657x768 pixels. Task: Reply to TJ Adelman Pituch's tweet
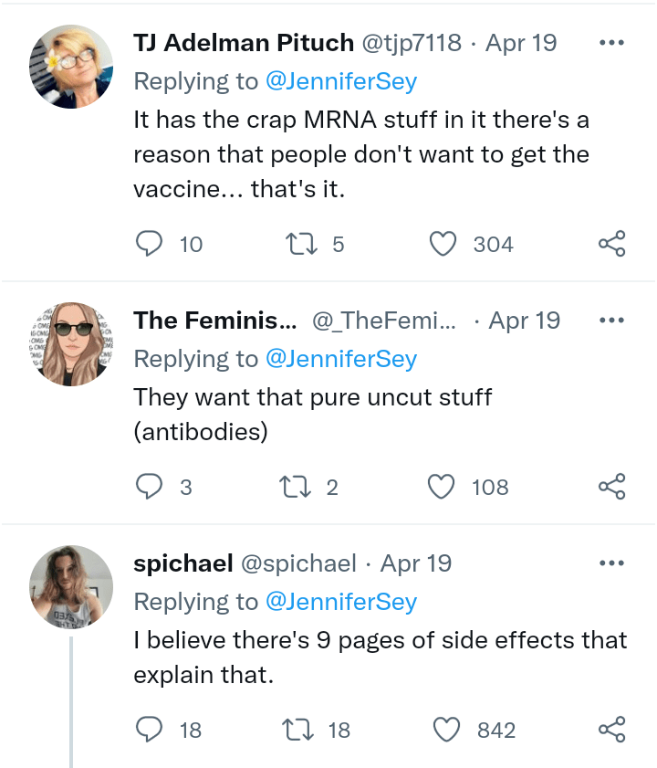coord(149,244)
